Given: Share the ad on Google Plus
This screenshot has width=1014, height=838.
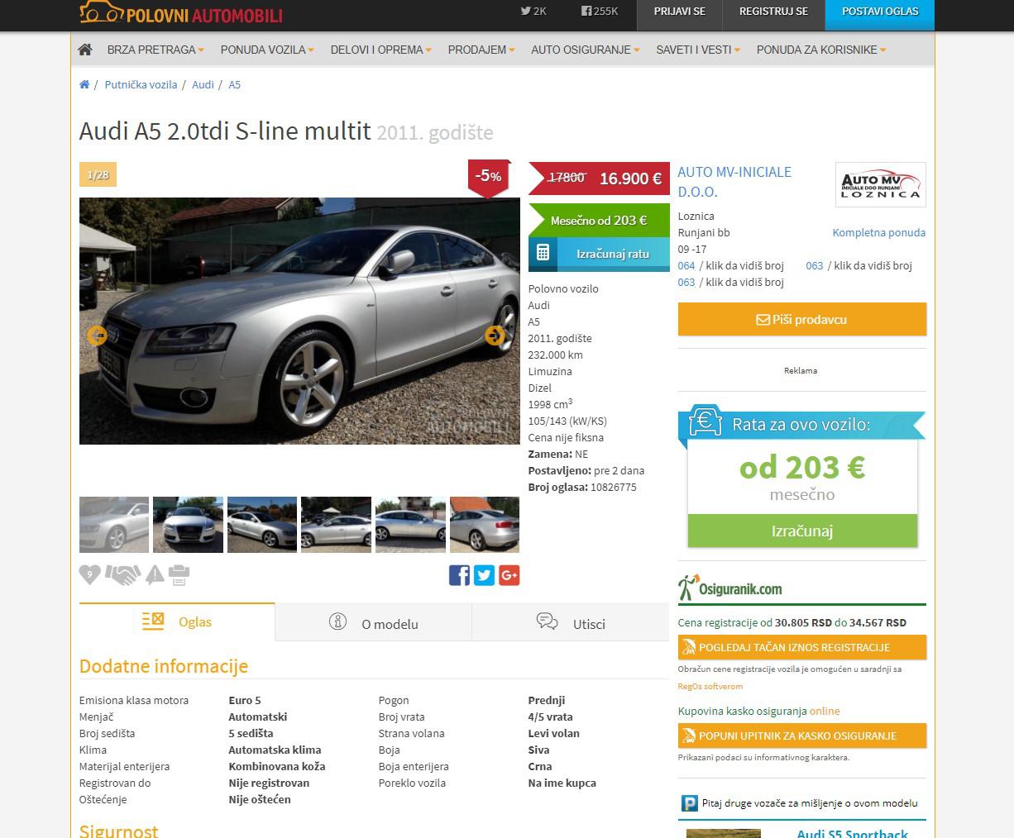Looking at the screenshot, I should click(509, 575).
